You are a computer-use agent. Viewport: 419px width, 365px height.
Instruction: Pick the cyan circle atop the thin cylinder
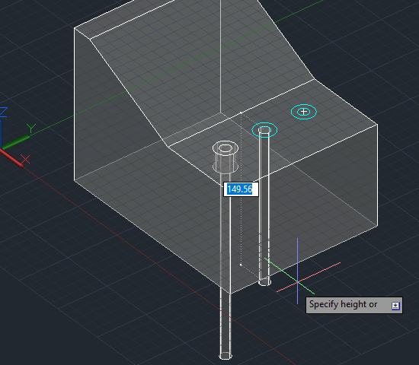click(x=264, y=130)
